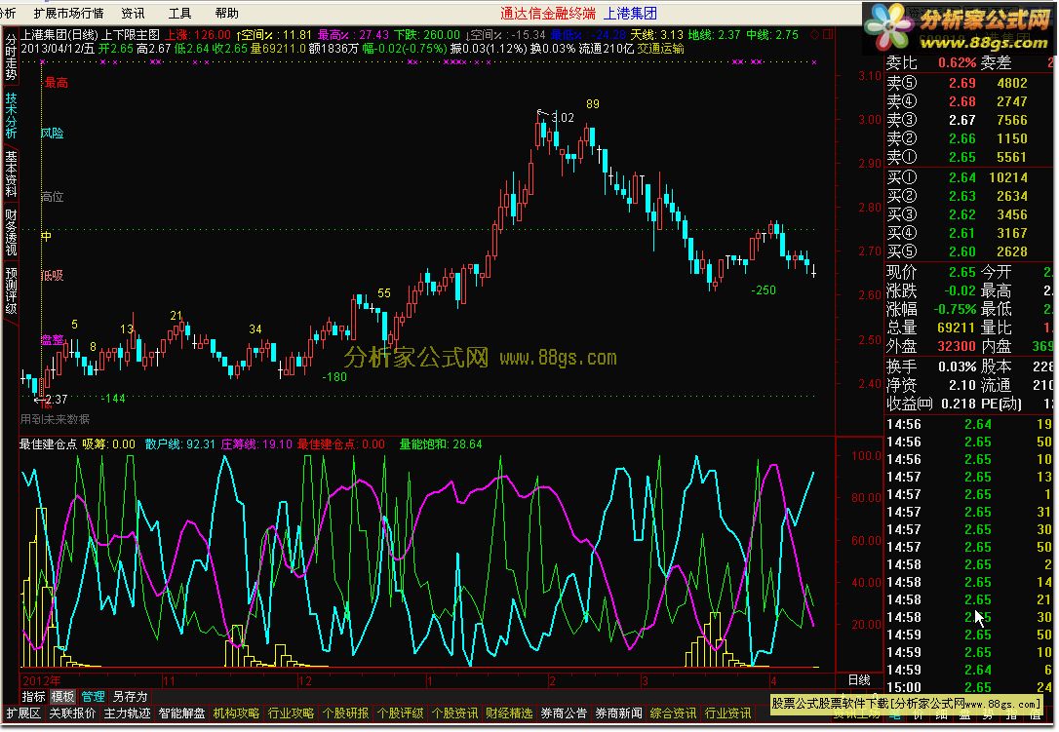Open the 个股资讯 tab
The image size is (1059, 732).
click(x=454, y=713)
